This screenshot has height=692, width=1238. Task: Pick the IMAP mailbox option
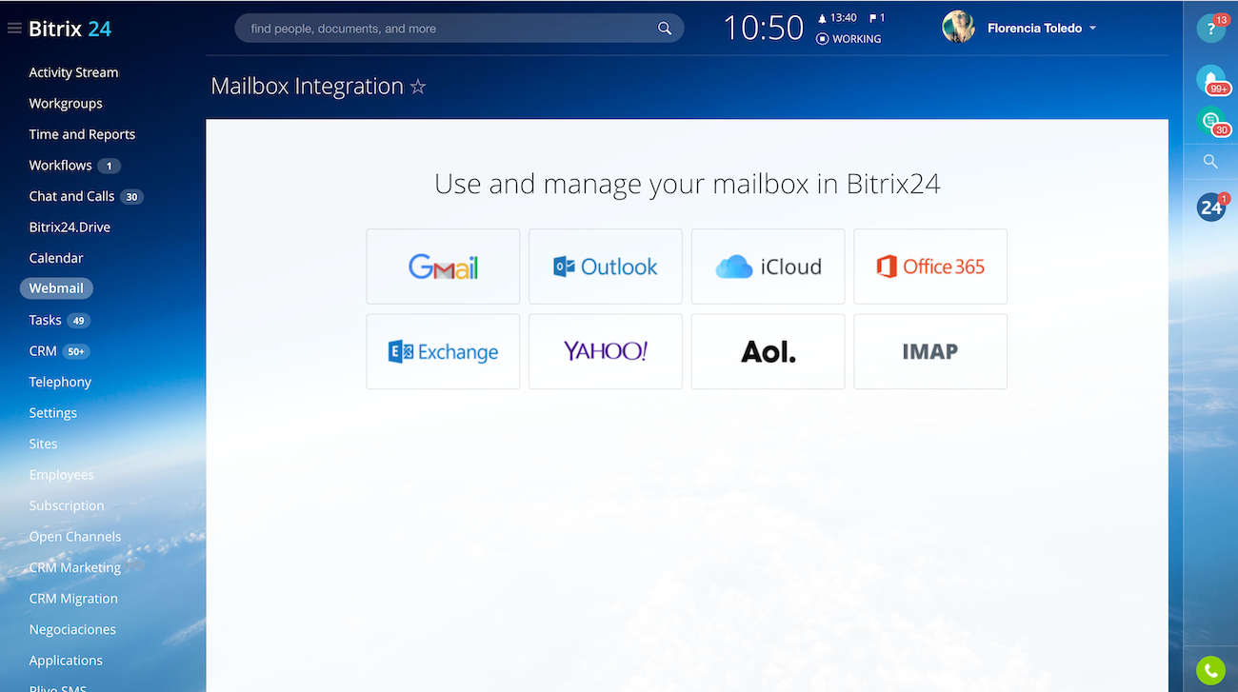click(930, 352)
